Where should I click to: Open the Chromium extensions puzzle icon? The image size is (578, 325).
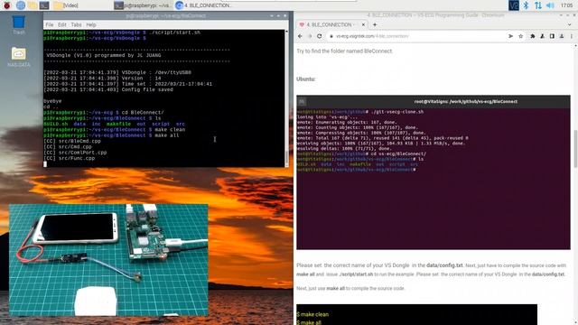tap(532, 36)
